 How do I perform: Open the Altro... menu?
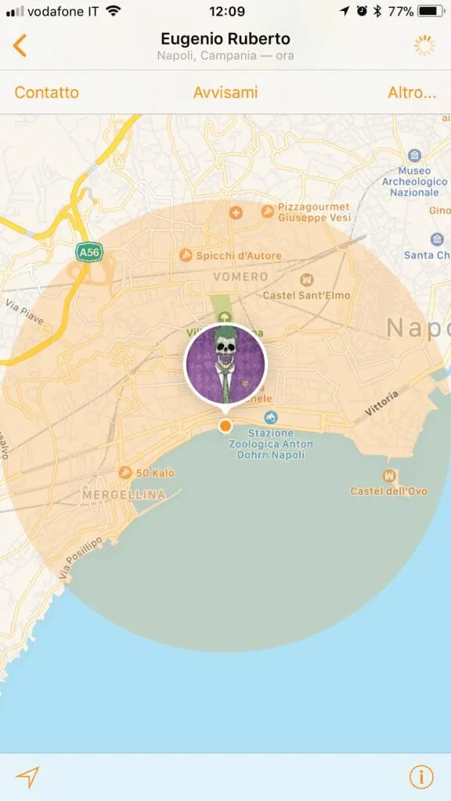pyautogui.click(x=412, y=92)
